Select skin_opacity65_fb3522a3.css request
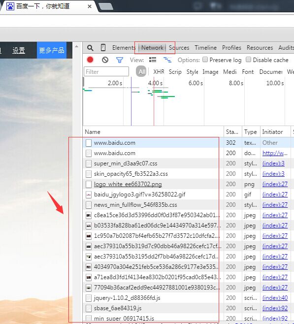This screenshot has width=294, height=324. (x=188, y=174)
